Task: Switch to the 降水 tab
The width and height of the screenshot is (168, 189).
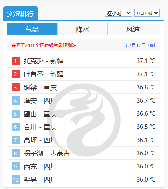Action: 82,29
